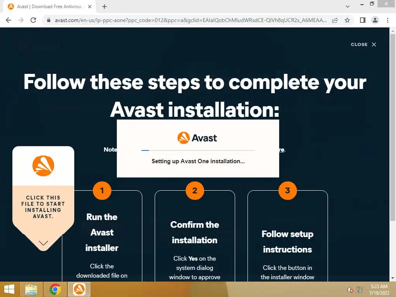Open File Explorer from taskbar

[x=31, y=289]
